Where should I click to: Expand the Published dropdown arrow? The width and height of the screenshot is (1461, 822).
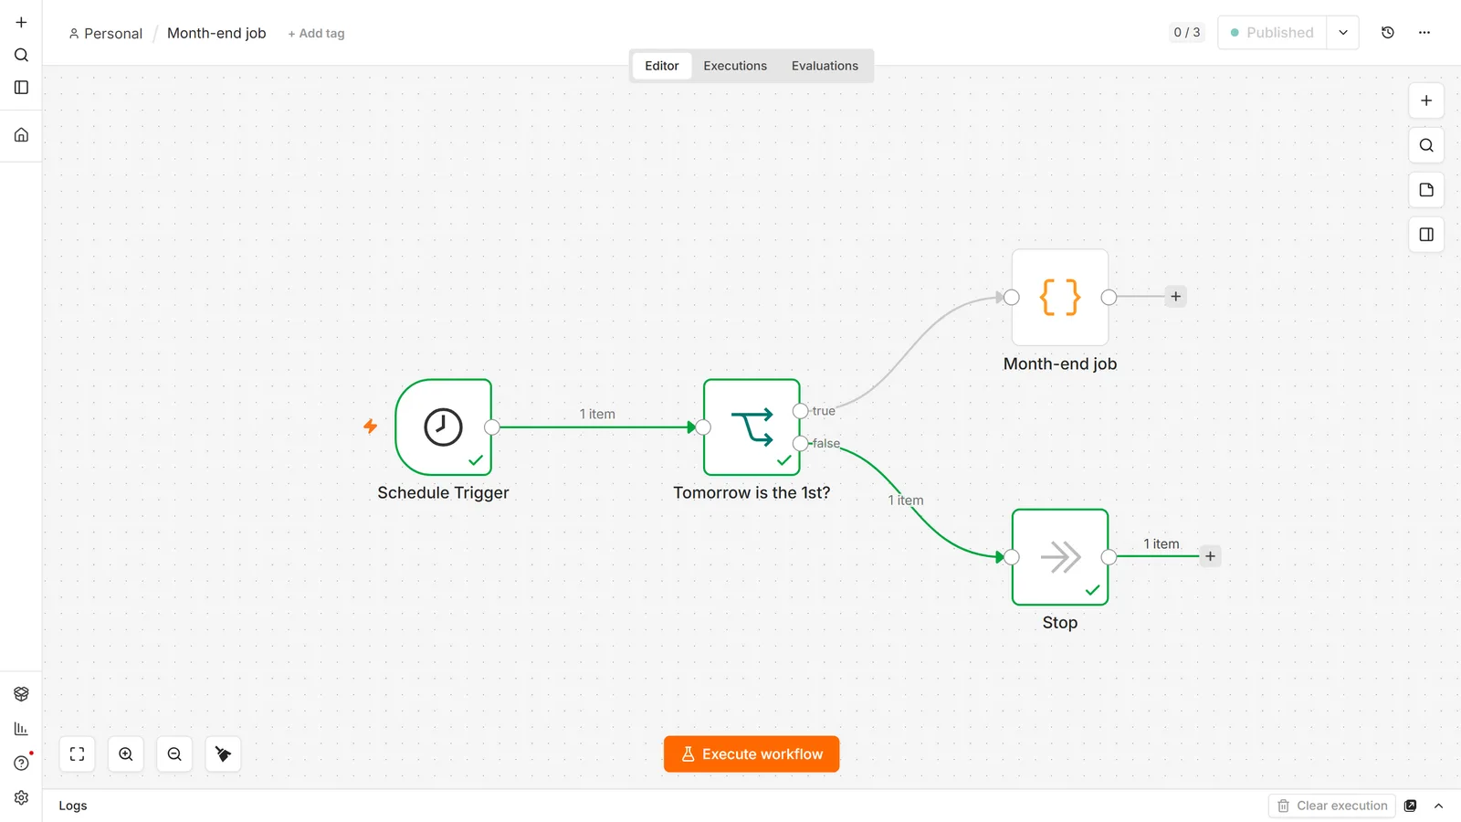[x=1343, y=33]
